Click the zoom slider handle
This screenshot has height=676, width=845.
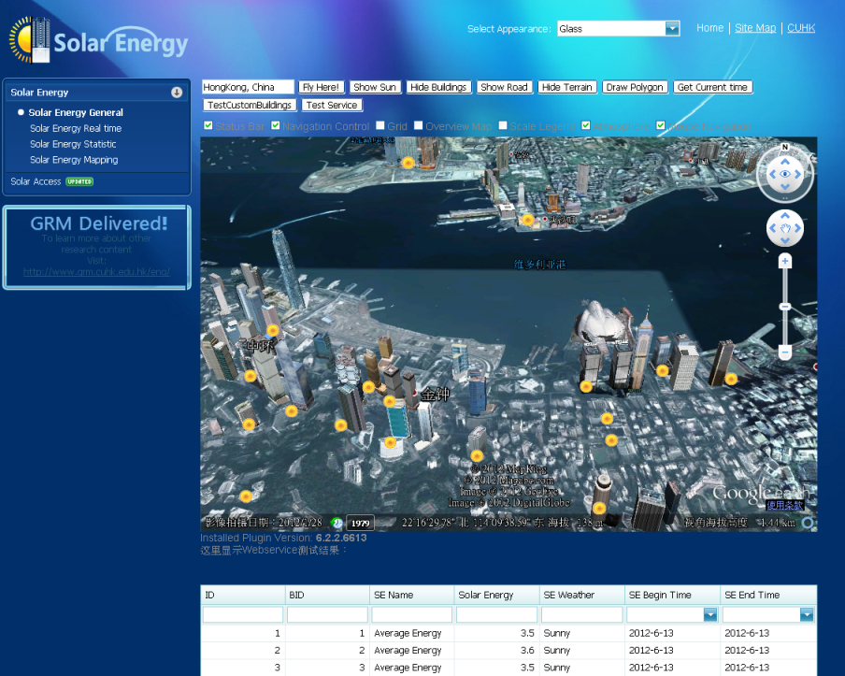784,307
